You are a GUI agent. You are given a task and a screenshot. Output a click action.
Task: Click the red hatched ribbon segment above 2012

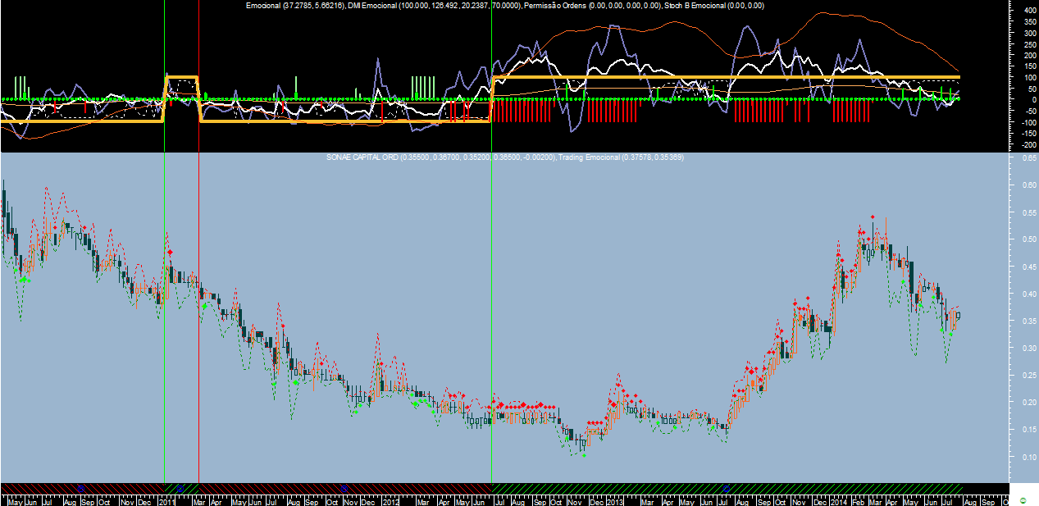point(390,487)
